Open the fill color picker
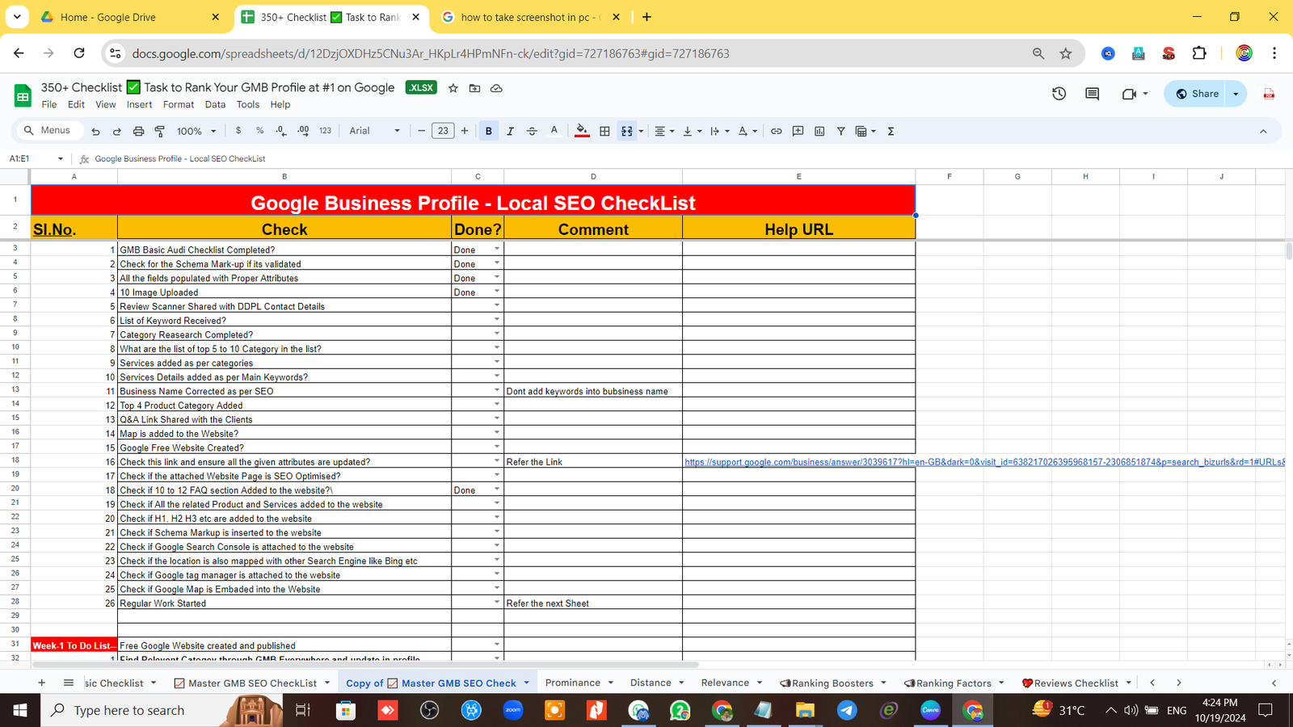 (582, 131)
